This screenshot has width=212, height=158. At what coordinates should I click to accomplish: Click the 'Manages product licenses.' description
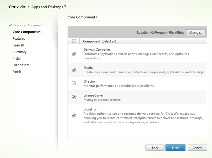coord(102,100)
